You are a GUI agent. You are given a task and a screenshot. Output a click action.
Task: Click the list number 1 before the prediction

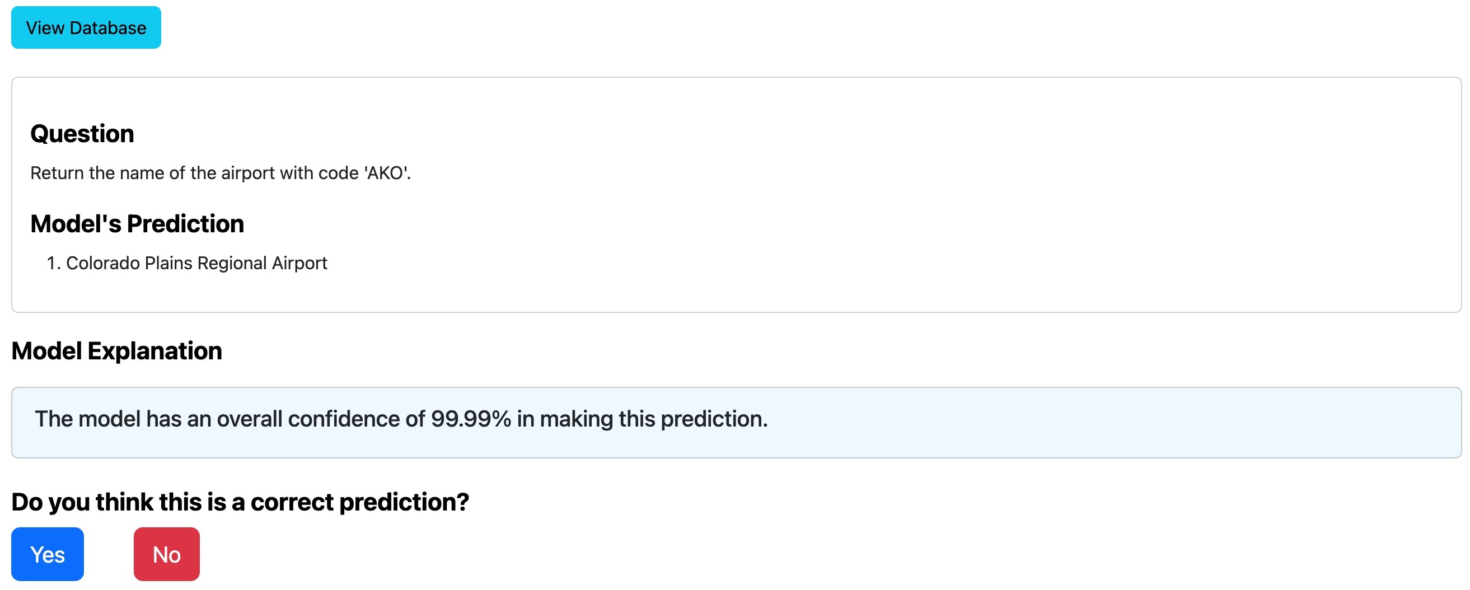click(x=53, y=263)
